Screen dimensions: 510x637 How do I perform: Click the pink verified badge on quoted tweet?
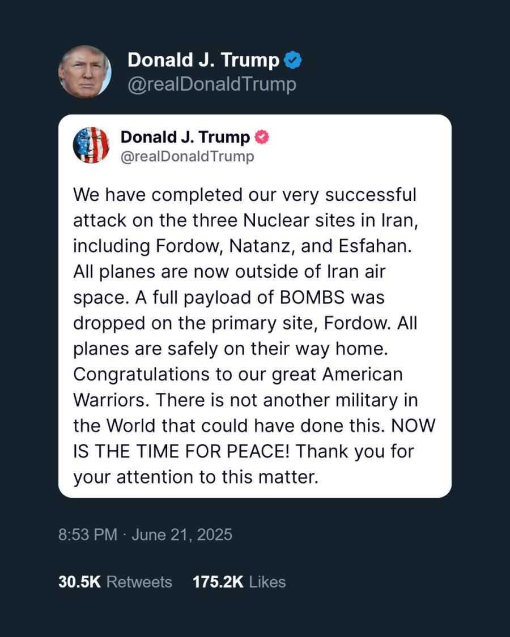coord(261,136)
